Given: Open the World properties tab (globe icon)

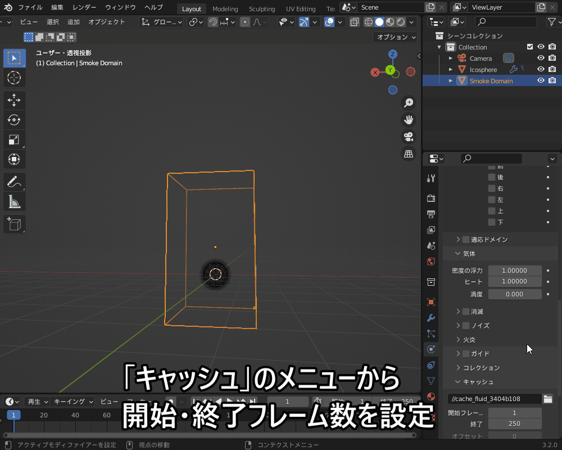Looking at the screenshot, I should pyautogui.click(x=430, y=262).
